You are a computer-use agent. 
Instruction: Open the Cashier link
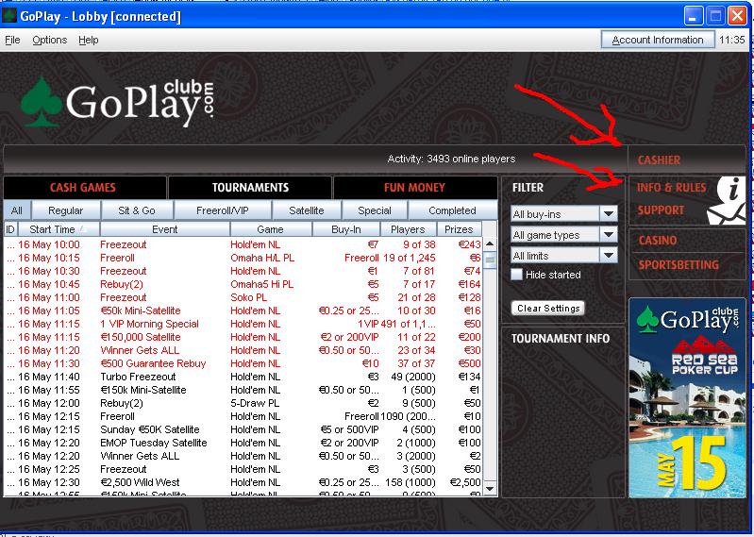659,160
